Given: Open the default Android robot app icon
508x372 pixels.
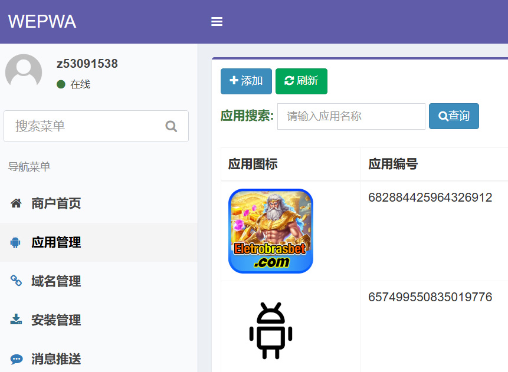Looking at the screenshot, I should 271,331.
